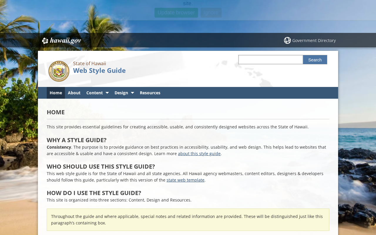This screenshot has height=235, width=376.
Task: Expand the Design menu dropdown arrow
Action: 132,93
